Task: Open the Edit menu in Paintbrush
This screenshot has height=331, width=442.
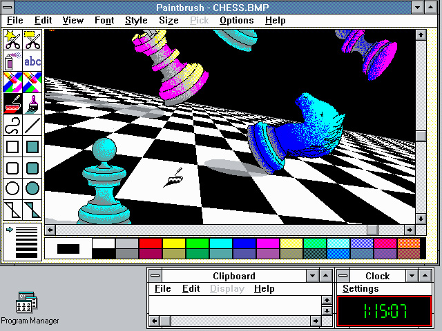Action: [x=43, y=20]
